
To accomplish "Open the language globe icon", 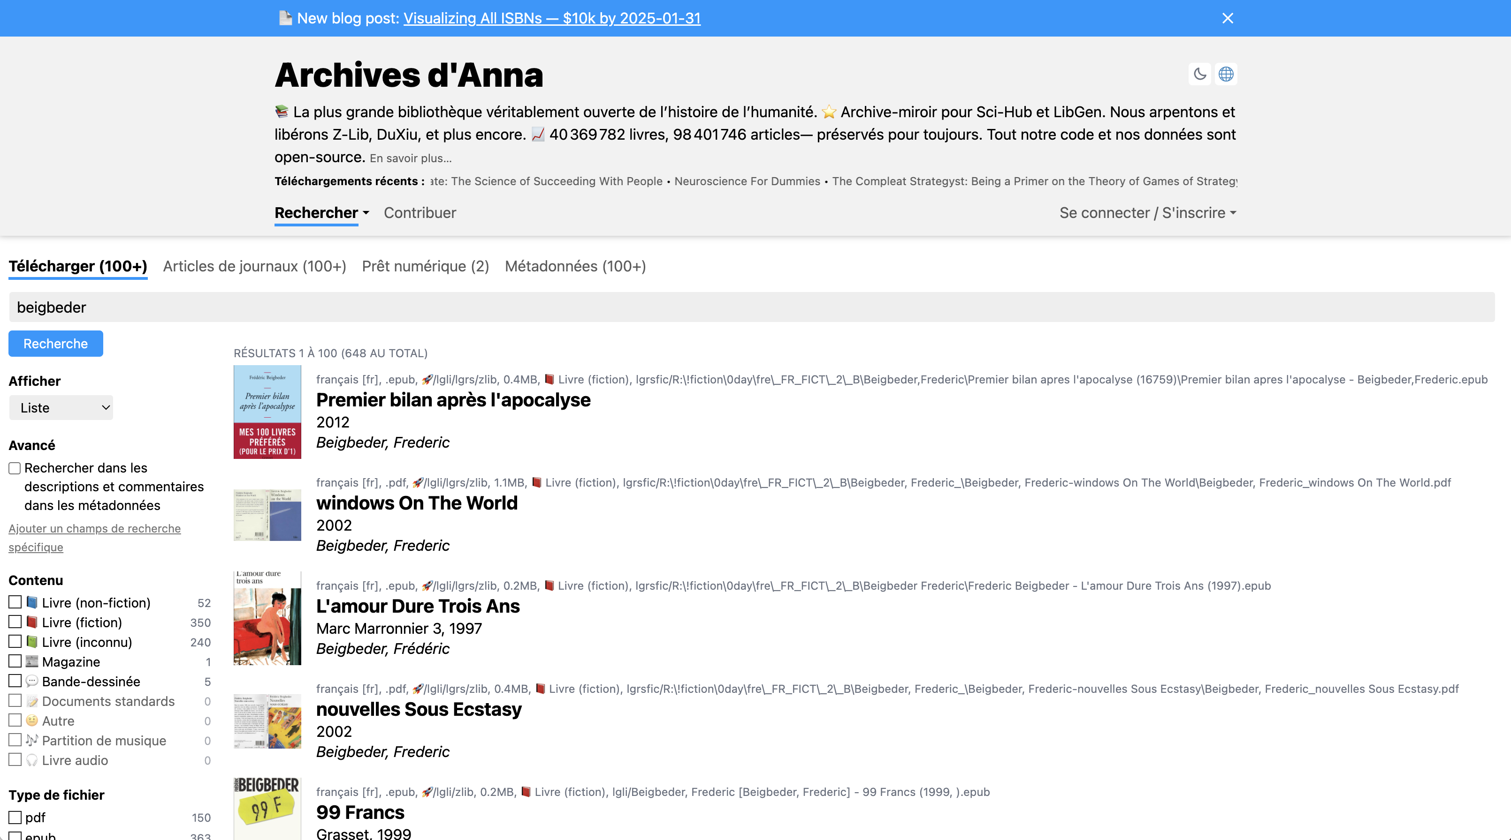I will (1226, 75).
